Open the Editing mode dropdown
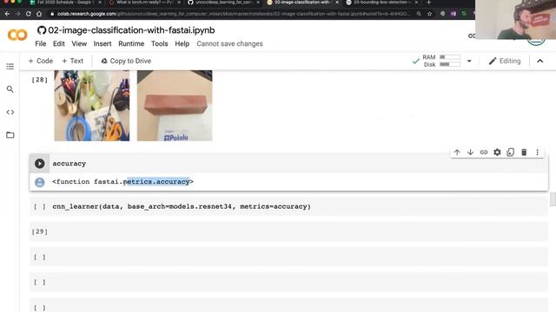This screenshot has width=556, height=312. click(x=505, y=61)
